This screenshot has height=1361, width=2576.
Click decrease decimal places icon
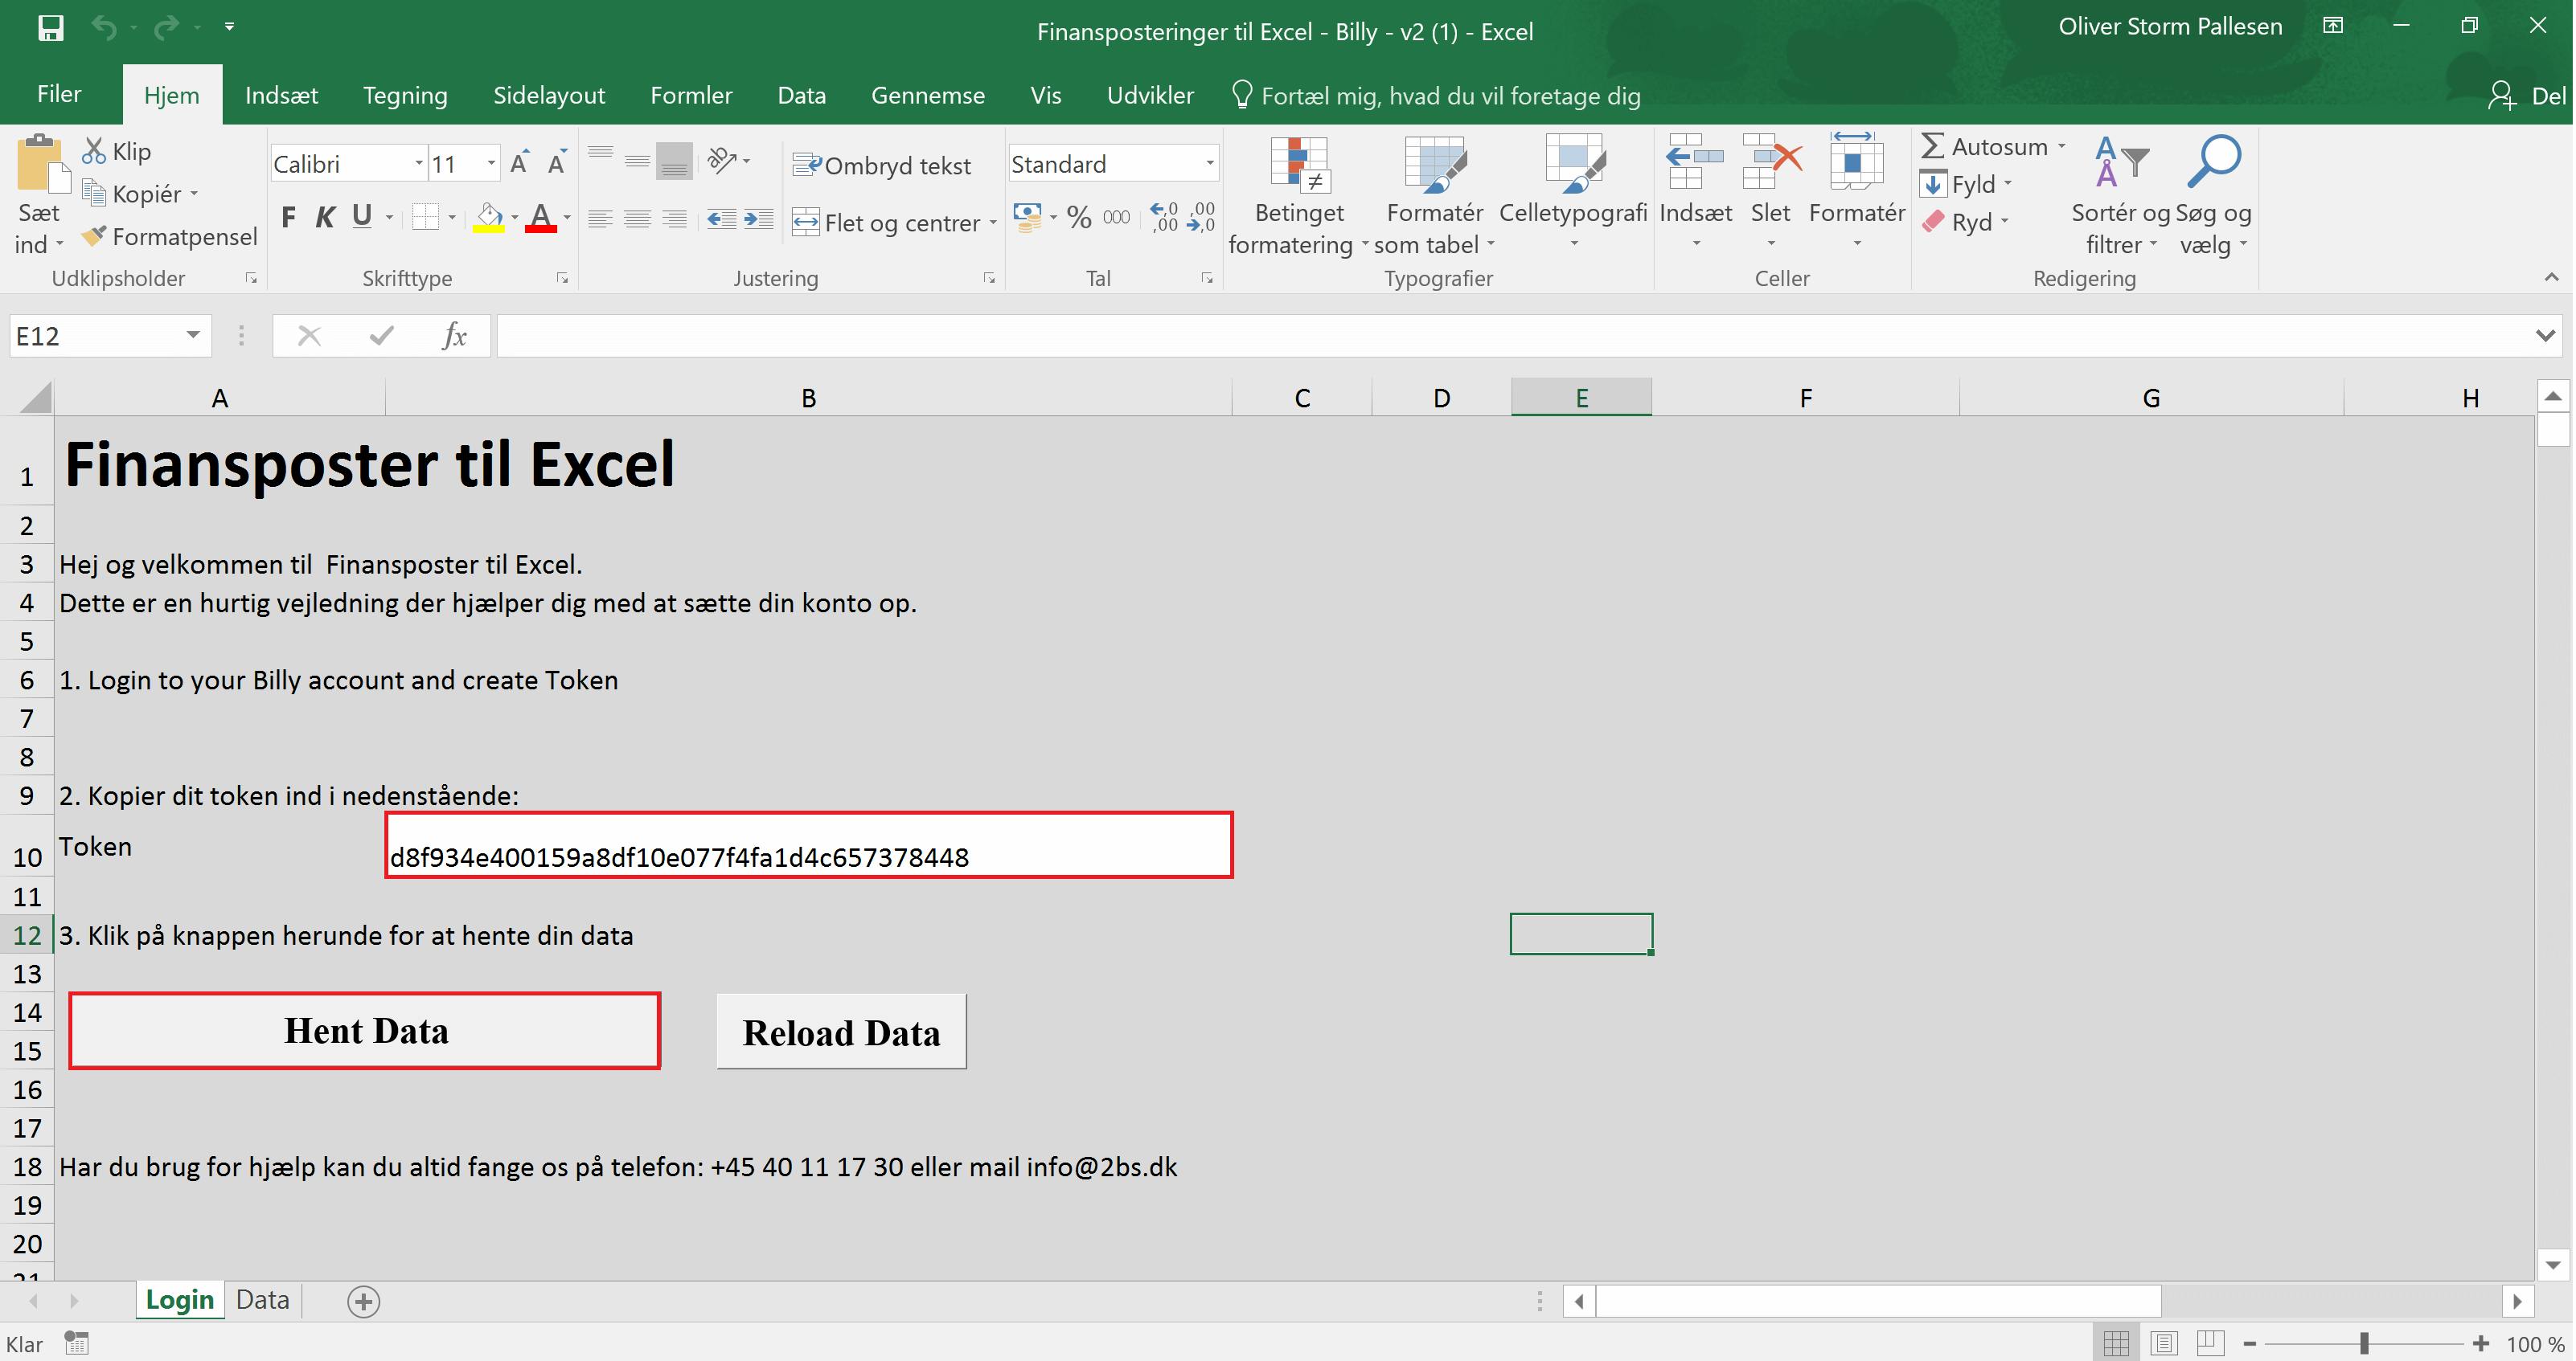(1201, 217)
